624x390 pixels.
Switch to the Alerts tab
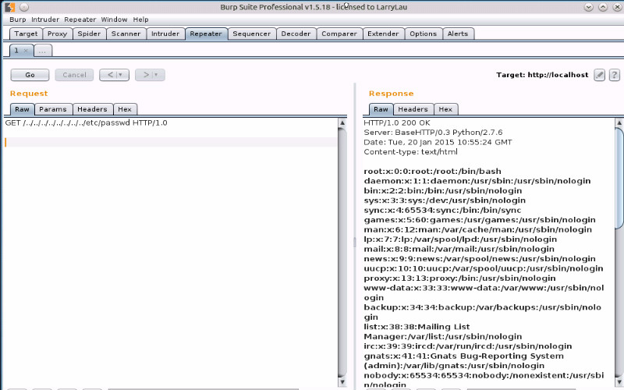tap(458, 34)
